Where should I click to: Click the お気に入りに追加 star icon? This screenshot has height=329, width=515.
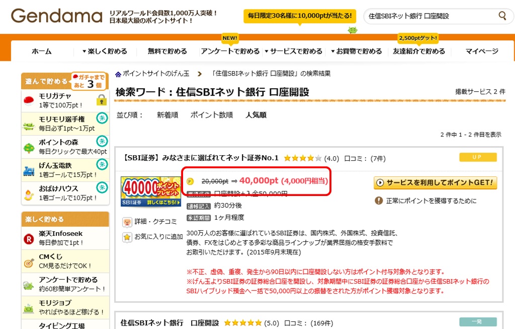tap(127, 237)
